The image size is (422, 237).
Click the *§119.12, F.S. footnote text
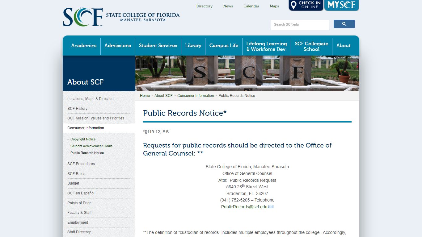[x=156, y=132]
